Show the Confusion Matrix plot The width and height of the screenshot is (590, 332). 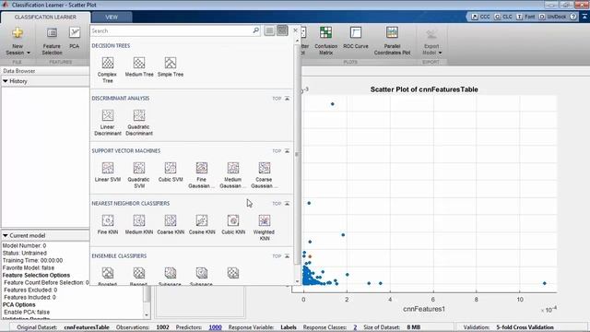[325, 41]
